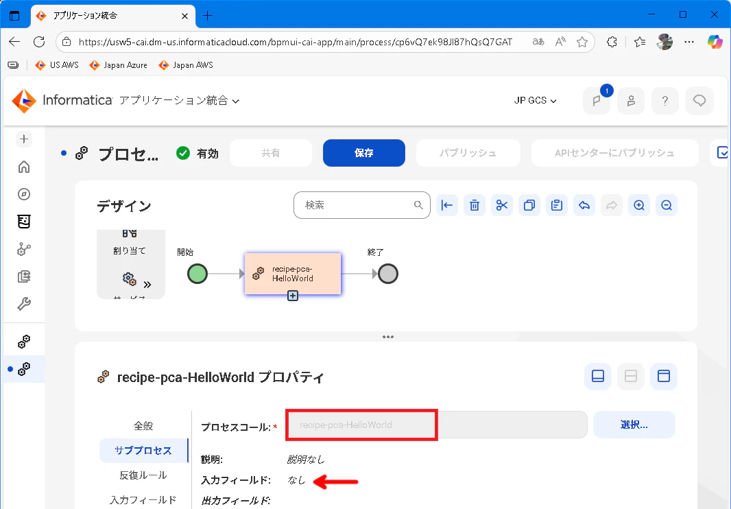Open the 全般 properties tab
731x509 pixels.
coord(143,426)
